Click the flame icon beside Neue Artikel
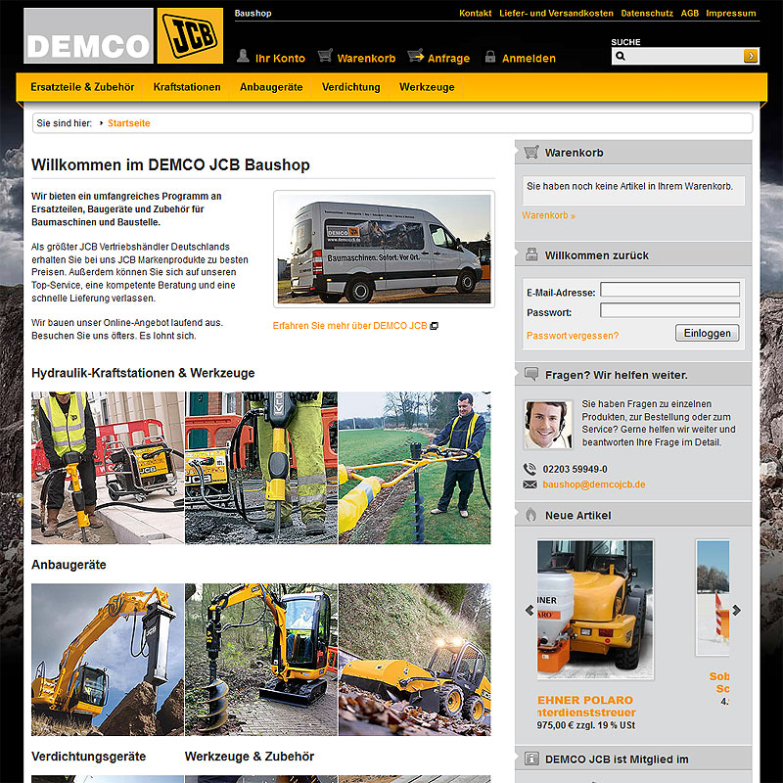783x783 pixels. tap(530, 515)
